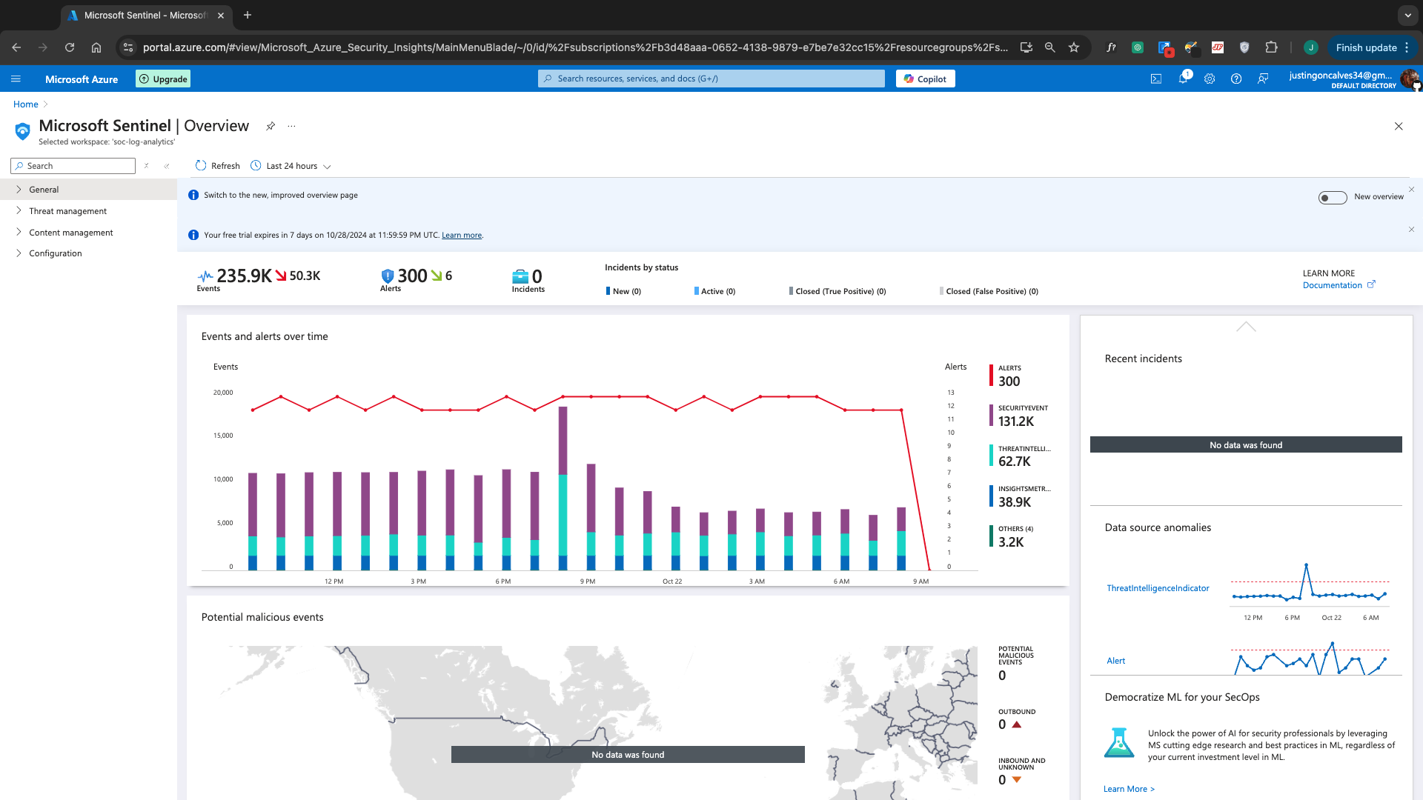Click Finish update in browser
Image resolution: width=1423 pixels, height=800 pixels.
(x=1373, y=47)
